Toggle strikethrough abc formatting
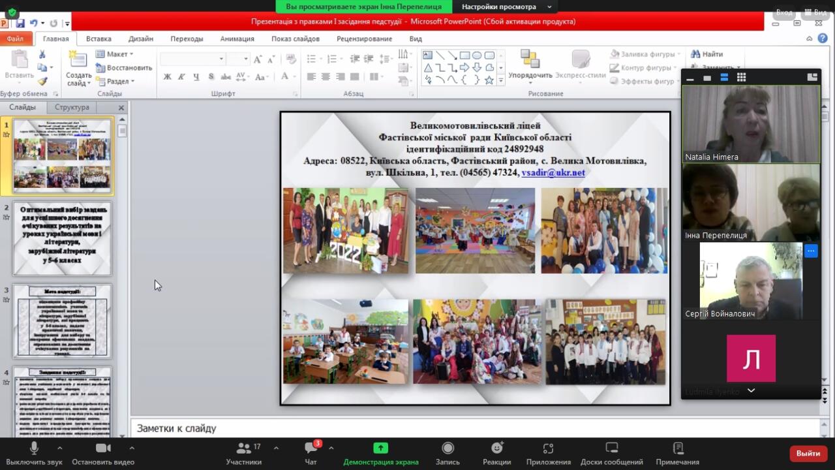This screenshot has height=470, width=835. 226,76
